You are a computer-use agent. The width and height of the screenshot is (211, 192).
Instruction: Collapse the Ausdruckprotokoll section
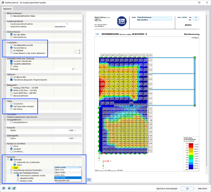5,21
